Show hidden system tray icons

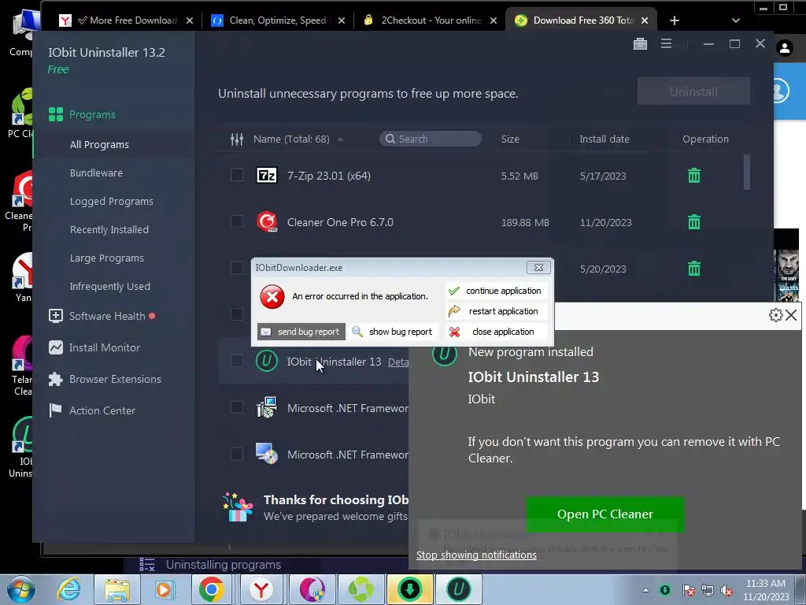coord(645,590)
